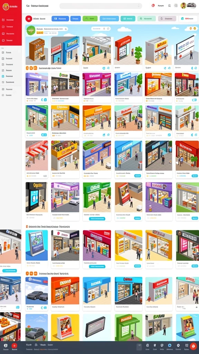Click the red circular button in the bottom-right corner
Image resolution: width=199 pixels, height=354 pixels.
193,346
